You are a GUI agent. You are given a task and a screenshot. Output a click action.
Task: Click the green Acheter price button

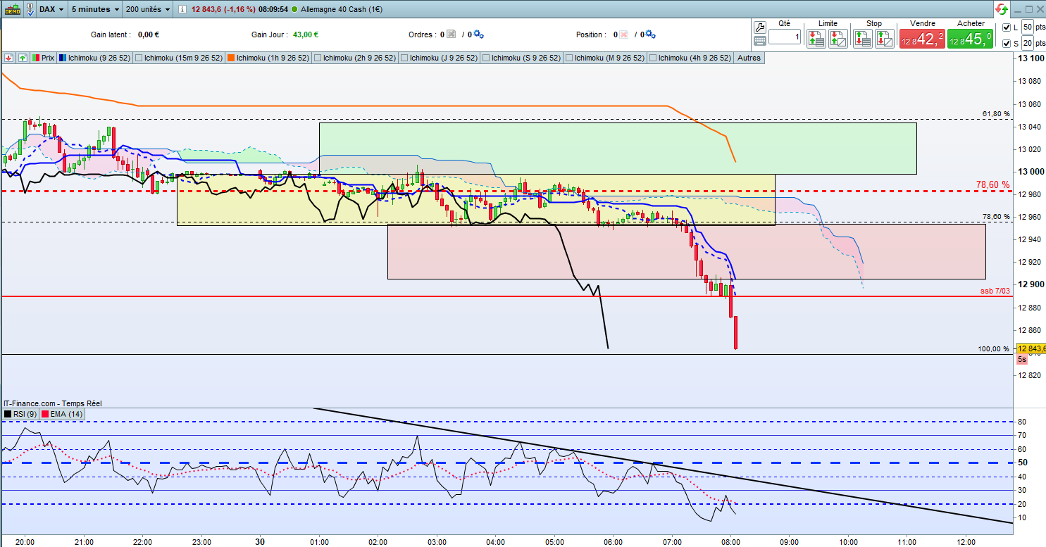pyautogui.click(x=970, y=39)
